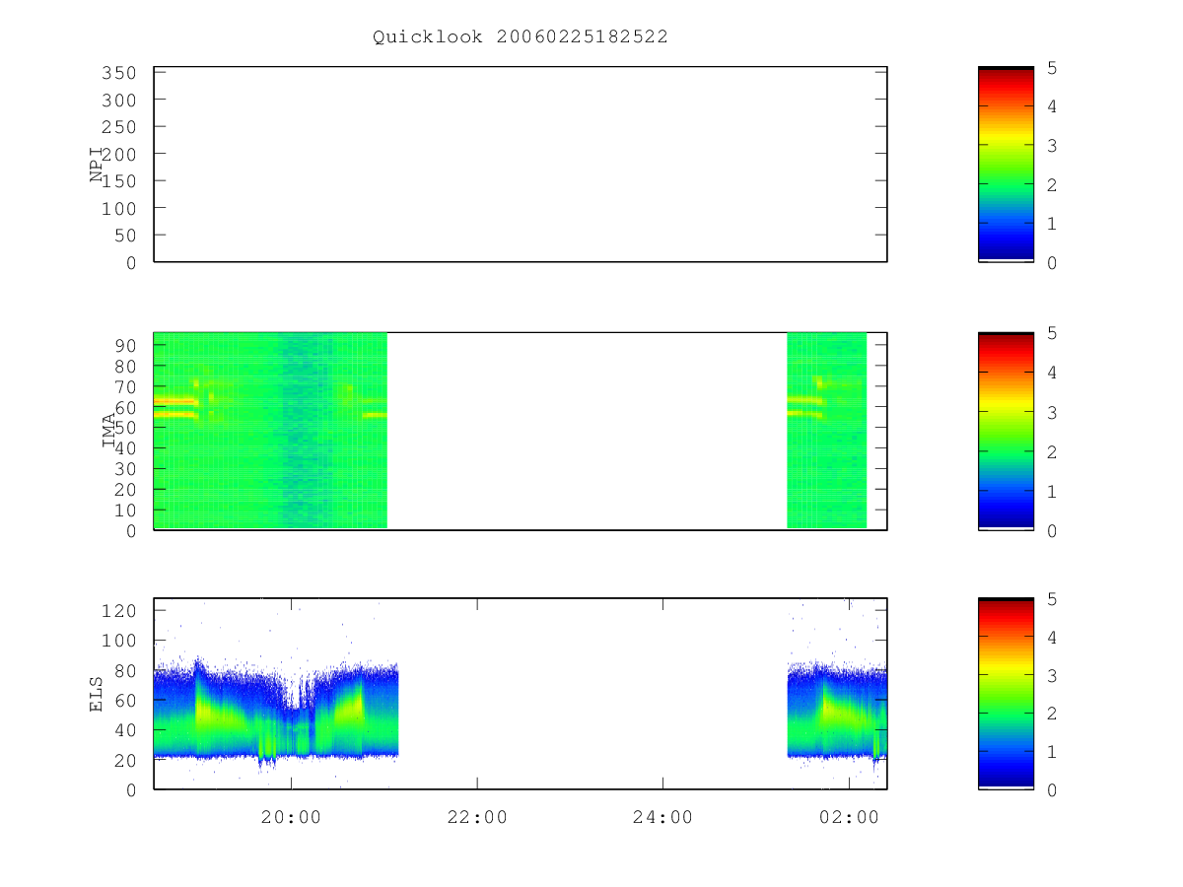Click the left ELS spectrogram data block
1183x887 pixels.
point(276,715)
